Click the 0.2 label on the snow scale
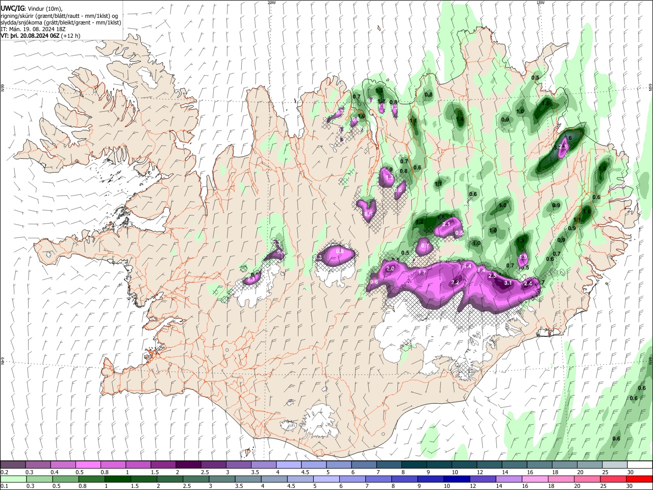Screen dimensions: 653x490 point(4,472)
